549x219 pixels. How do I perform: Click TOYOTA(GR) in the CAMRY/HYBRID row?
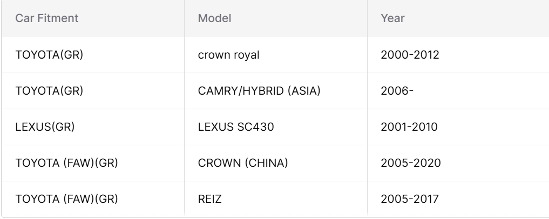tap(49, 91)
